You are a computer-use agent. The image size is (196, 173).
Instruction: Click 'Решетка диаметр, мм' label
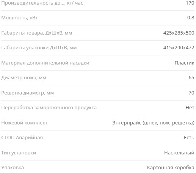28,93
